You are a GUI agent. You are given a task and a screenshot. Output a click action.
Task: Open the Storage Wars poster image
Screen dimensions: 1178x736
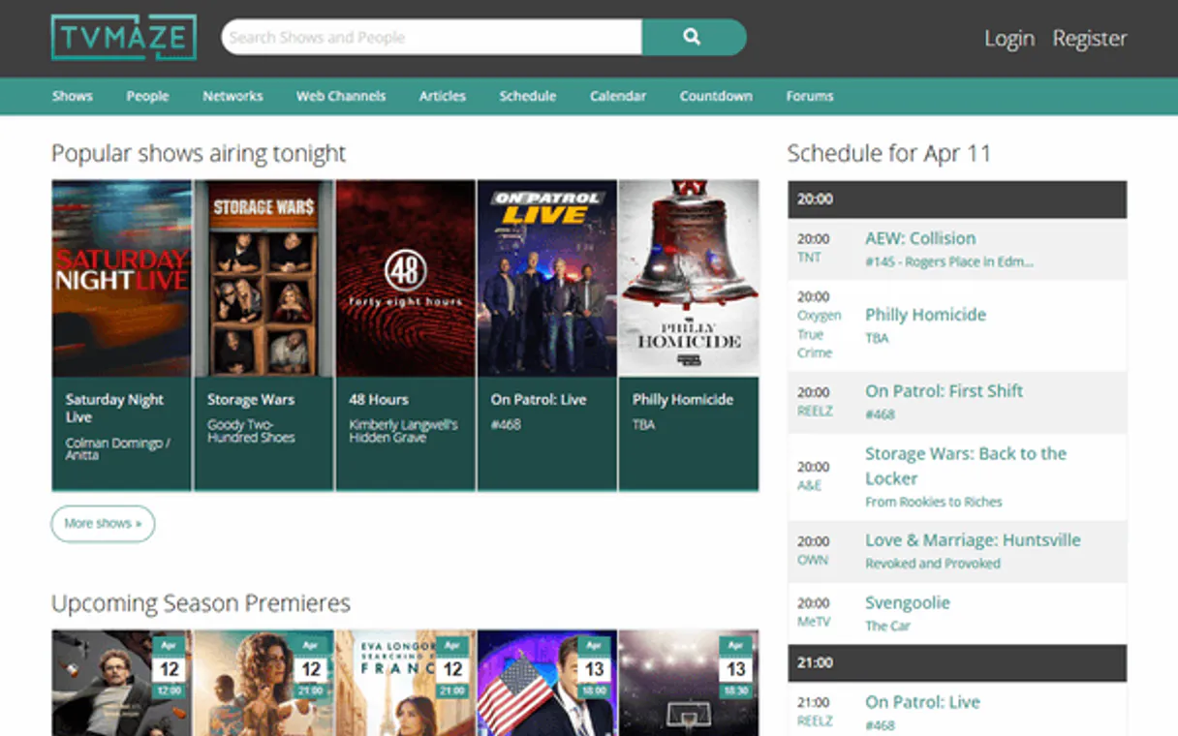[x=263, y=278]
